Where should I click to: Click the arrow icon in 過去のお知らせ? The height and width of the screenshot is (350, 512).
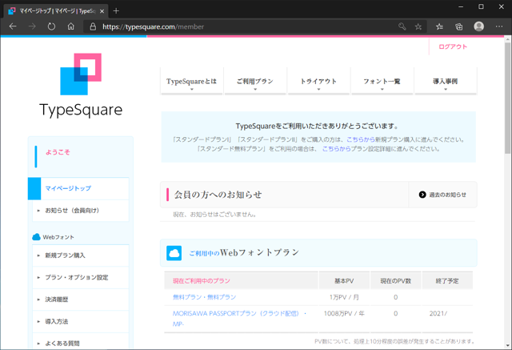point(422,195)
